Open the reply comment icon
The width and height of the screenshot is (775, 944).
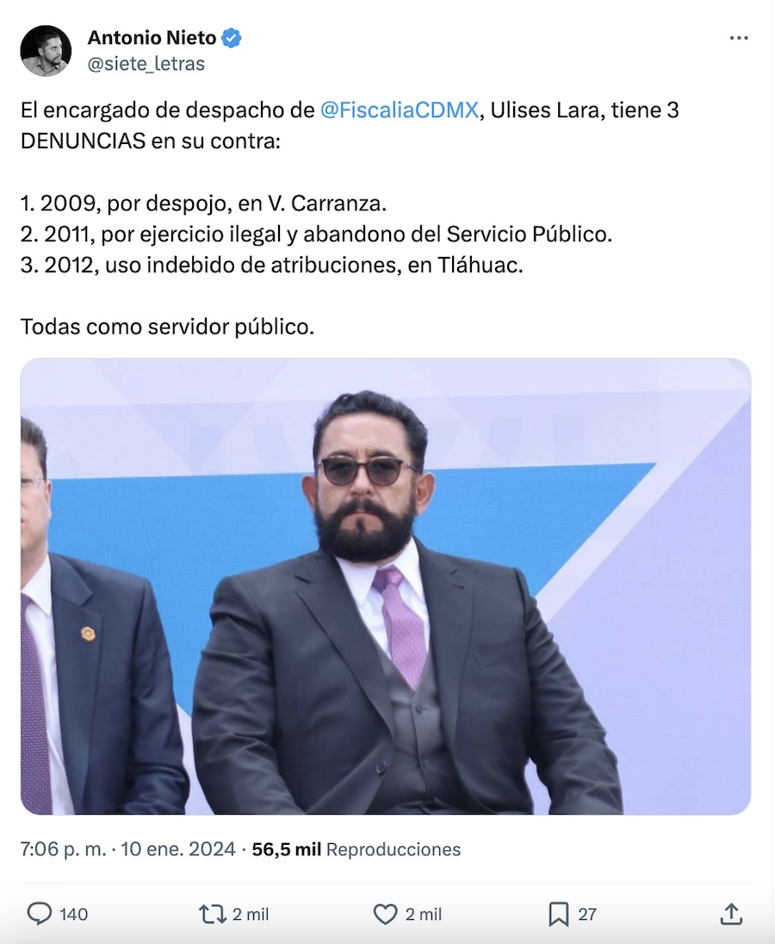coord(40,913)
